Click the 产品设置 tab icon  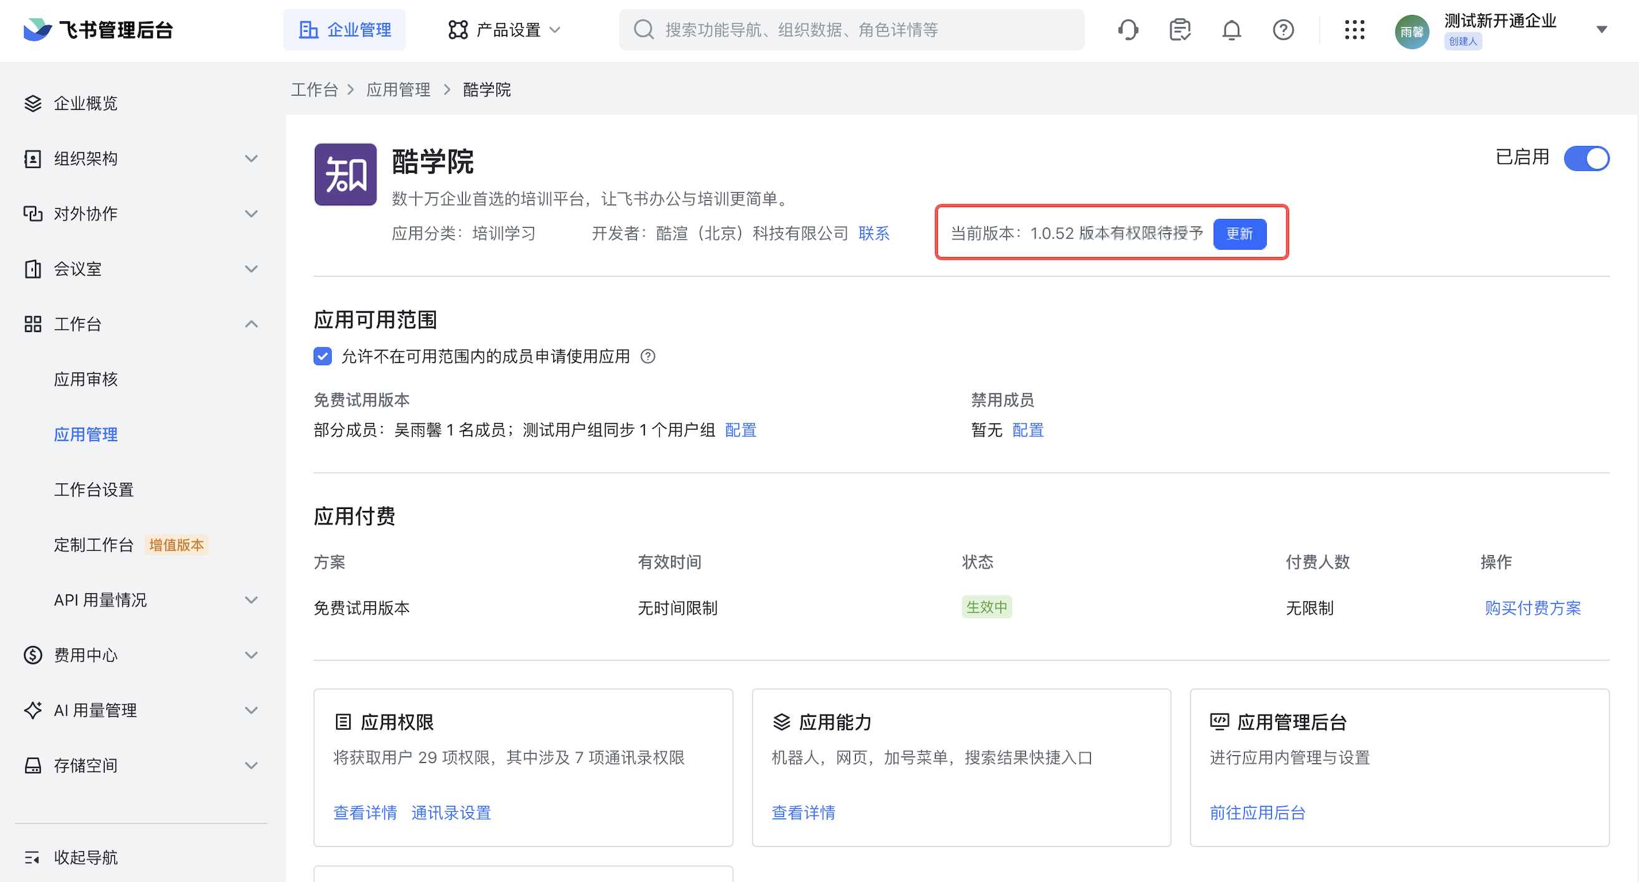click(x=458, y=29)
